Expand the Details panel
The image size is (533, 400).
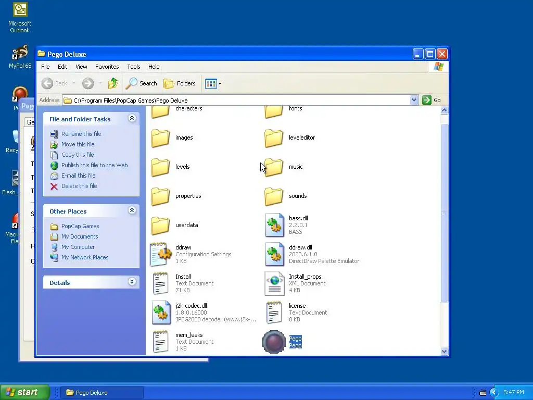pos(132,282)
